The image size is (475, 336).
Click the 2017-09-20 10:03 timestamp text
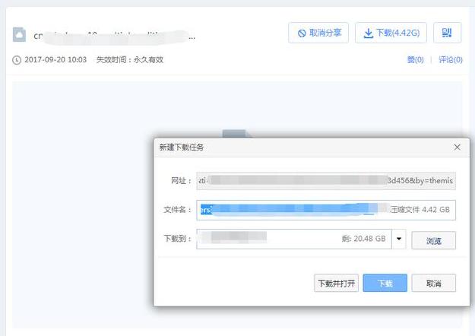tap(55, 60)
